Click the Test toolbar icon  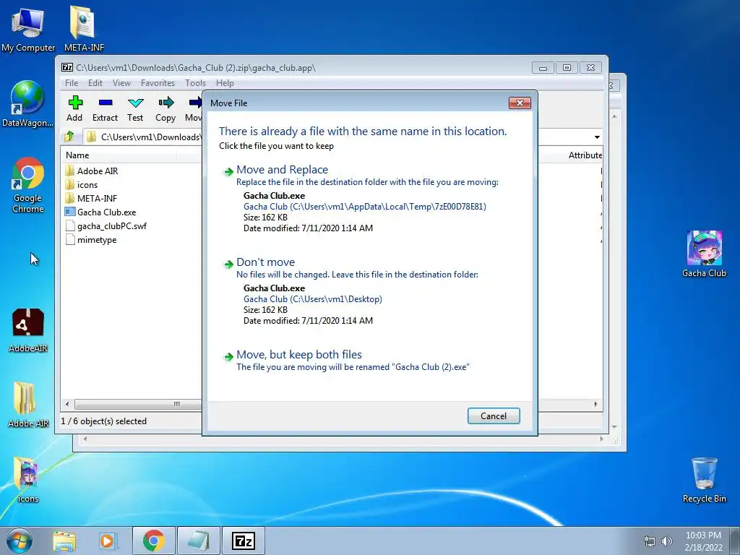135,109
